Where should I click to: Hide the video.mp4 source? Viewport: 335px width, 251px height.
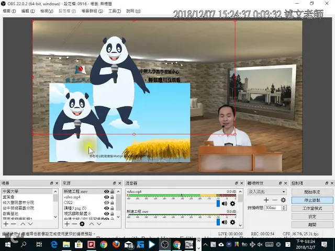[x=106, y=197]
